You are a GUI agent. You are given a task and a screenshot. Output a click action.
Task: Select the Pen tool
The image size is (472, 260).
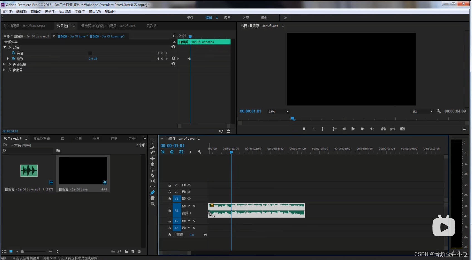pyautogui.click(x=153, y=192)
